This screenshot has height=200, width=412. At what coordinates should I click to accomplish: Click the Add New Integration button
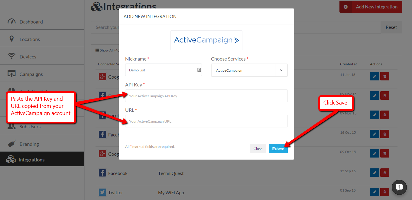click(371, 7)
